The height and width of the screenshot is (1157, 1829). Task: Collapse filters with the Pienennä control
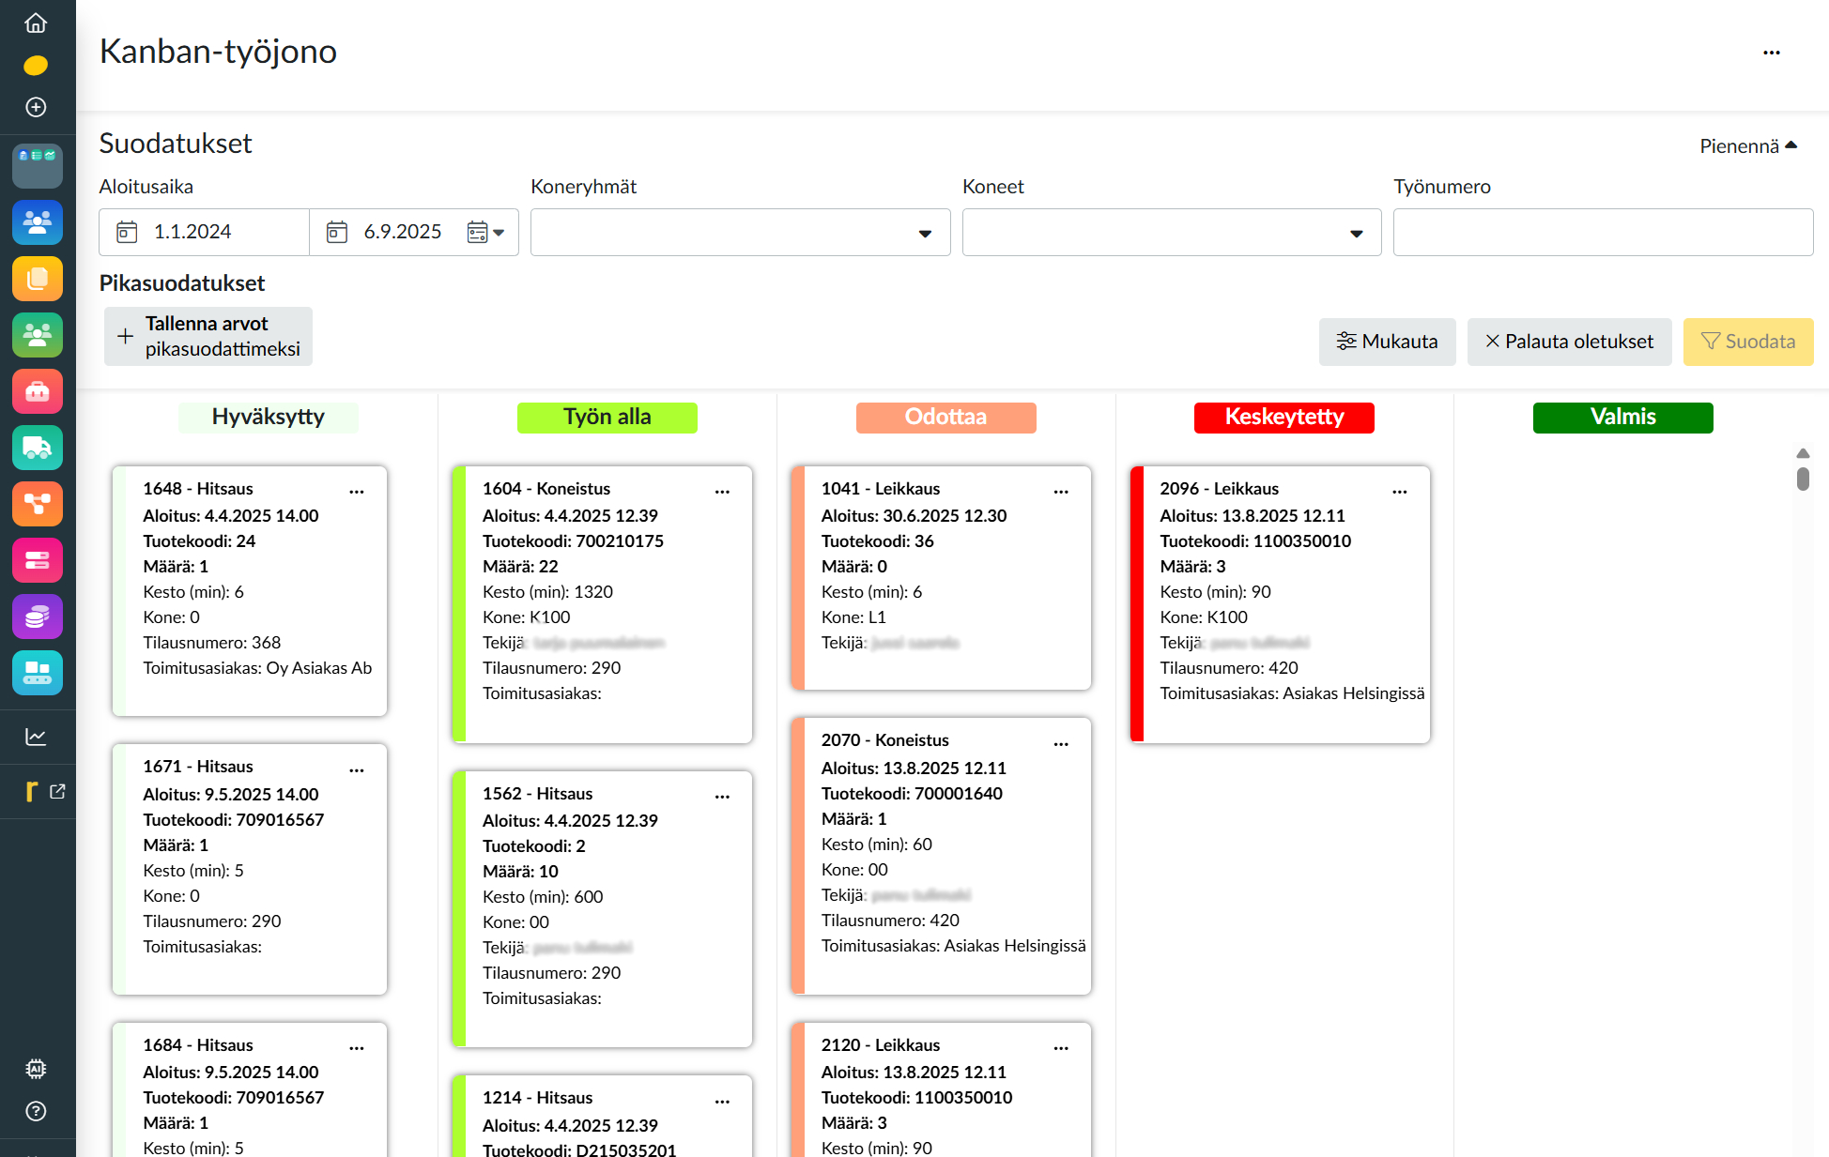coord(1747,145)
